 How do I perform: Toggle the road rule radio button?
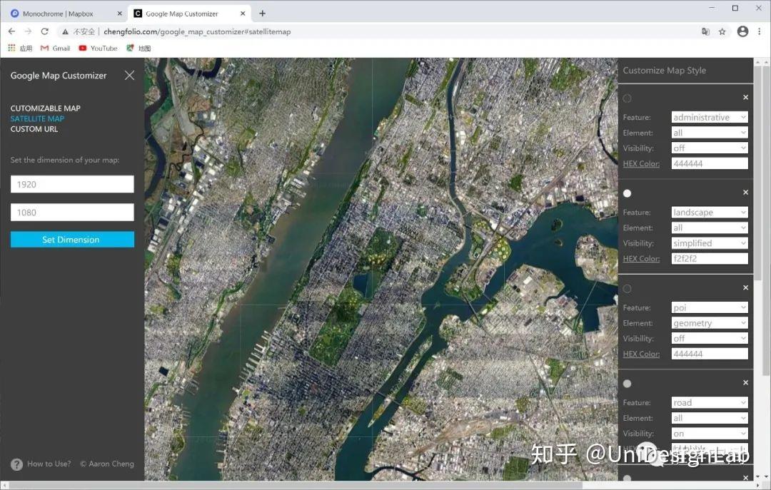[627, 383]
